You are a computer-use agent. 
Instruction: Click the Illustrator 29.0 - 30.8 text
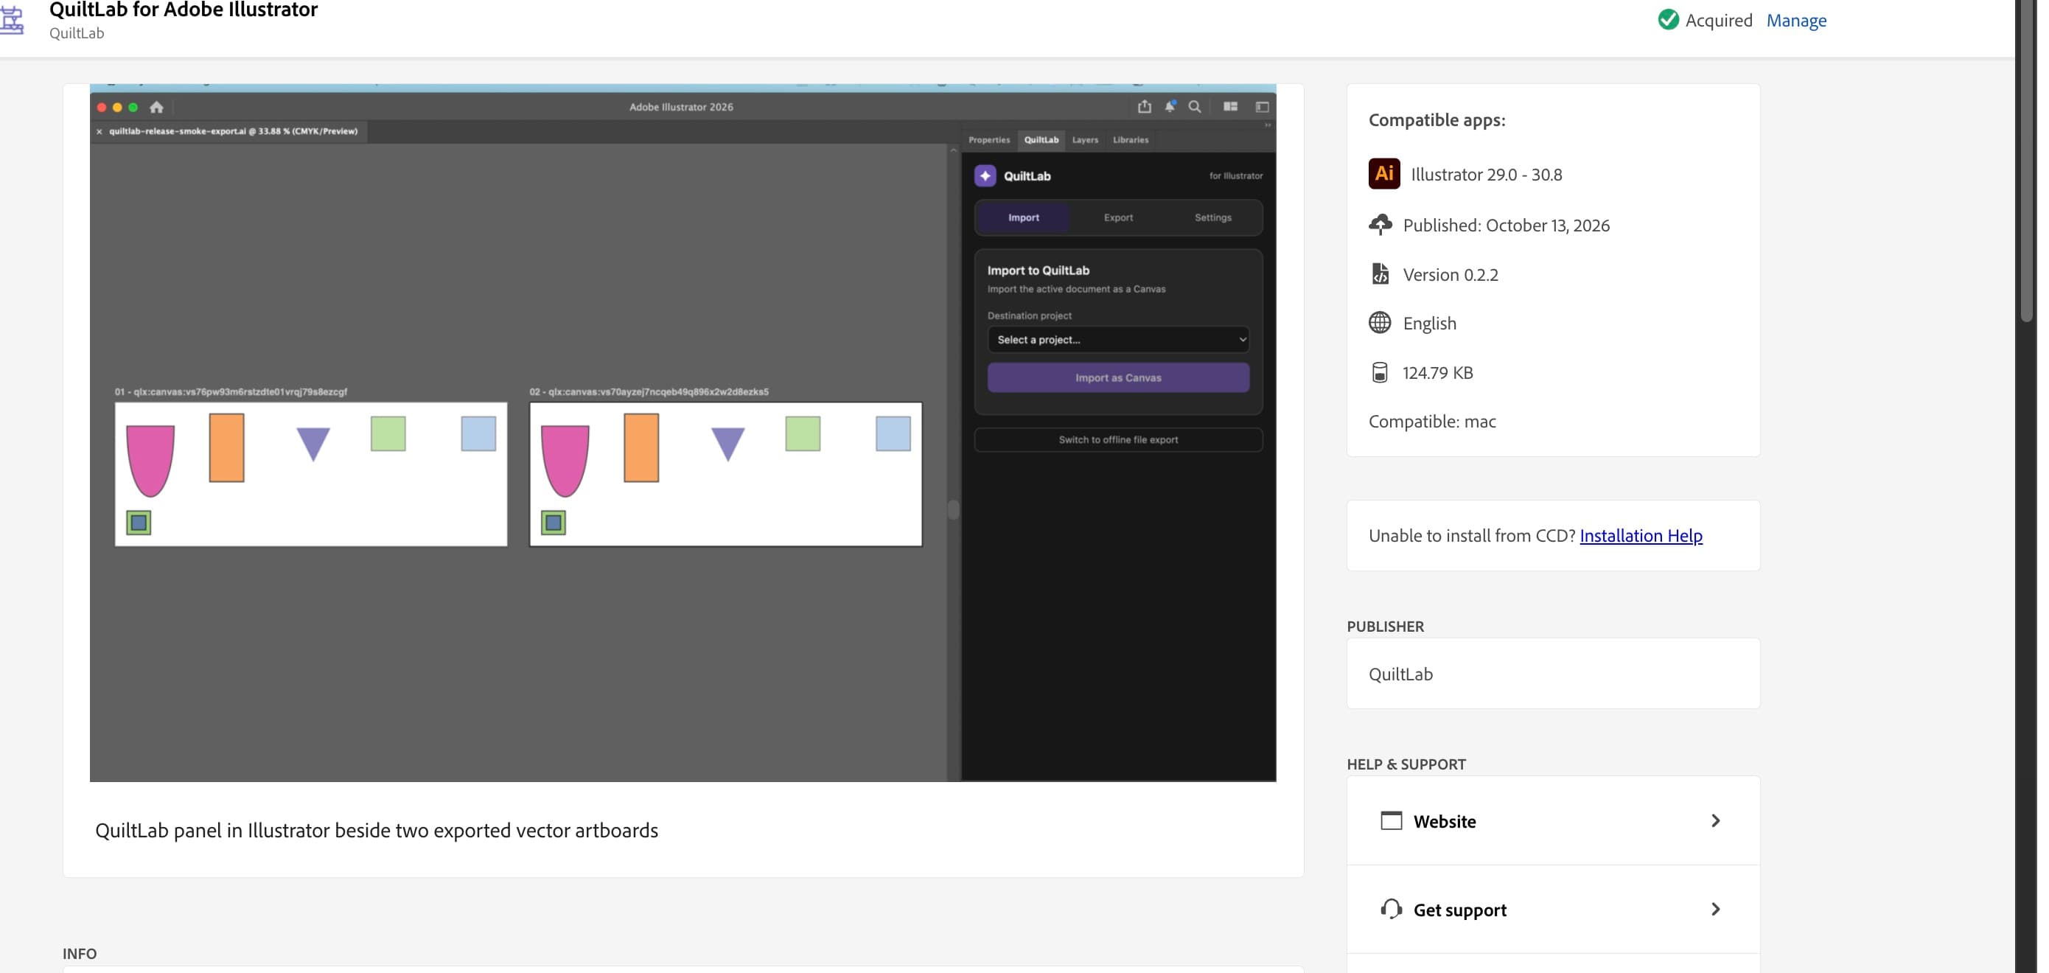(1486, 174)
